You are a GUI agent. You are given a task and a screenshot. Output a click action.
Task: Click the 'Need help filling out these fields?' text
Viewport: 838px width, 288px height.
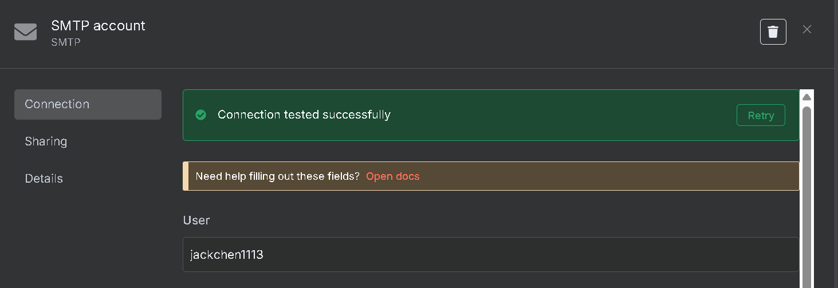point(277,176)
